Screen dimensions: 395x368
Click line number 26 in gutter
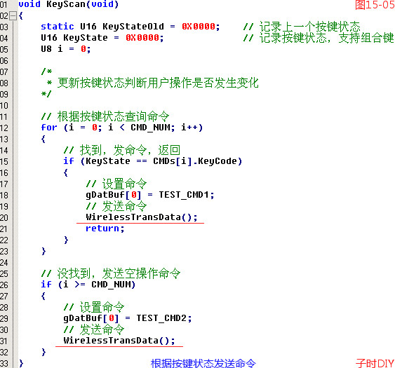pos(4,285)
